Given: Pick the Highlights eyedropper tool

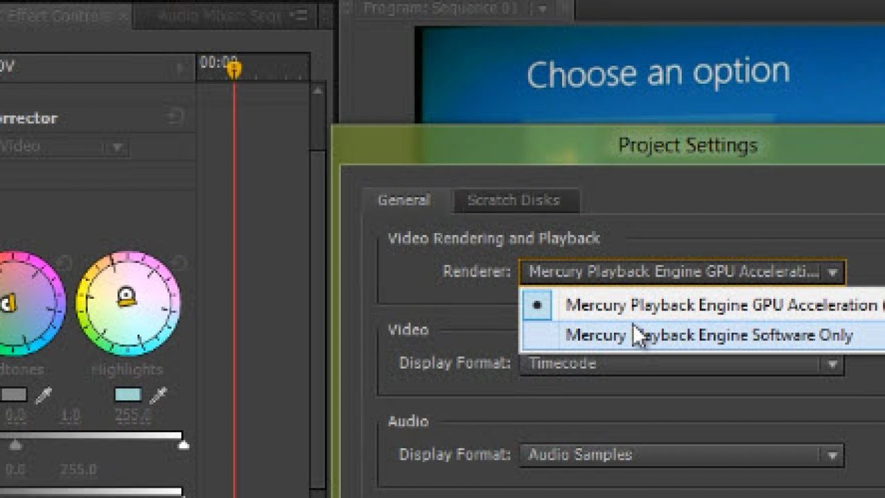Looking at the screenshot, I should [158, 395].
